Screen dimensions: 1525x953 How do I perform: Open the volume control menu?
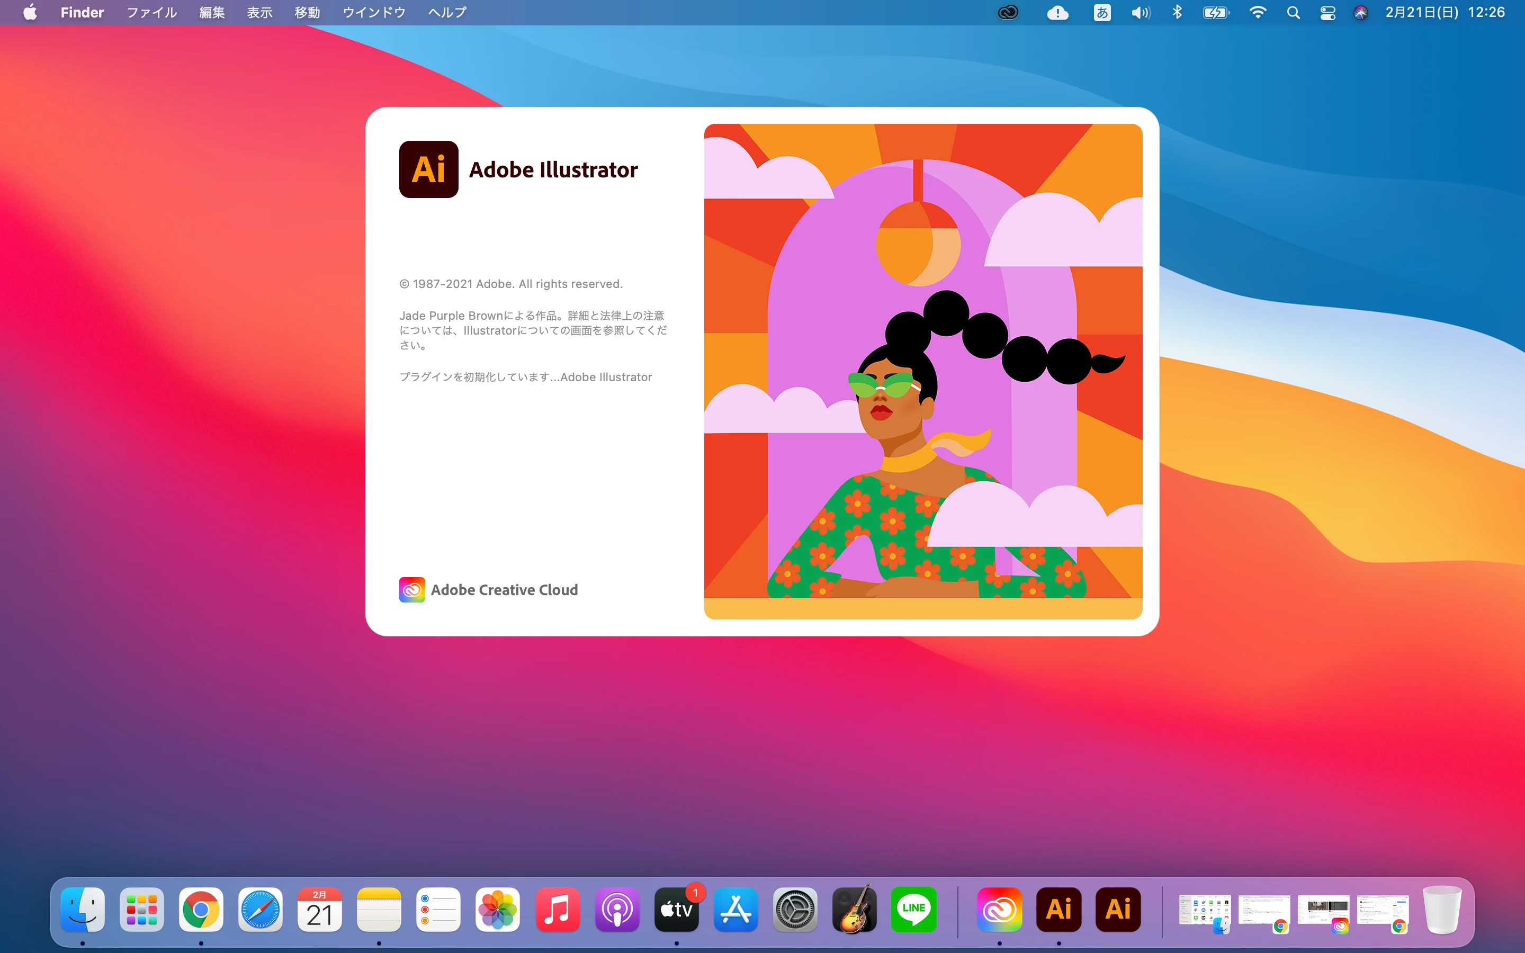click(x=1140, y=13)
